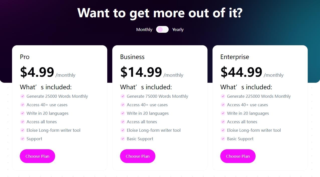Click checkmark beside Pro Access all tones
The width and height of the screenshot is (320, 177).
click(22, 122)
